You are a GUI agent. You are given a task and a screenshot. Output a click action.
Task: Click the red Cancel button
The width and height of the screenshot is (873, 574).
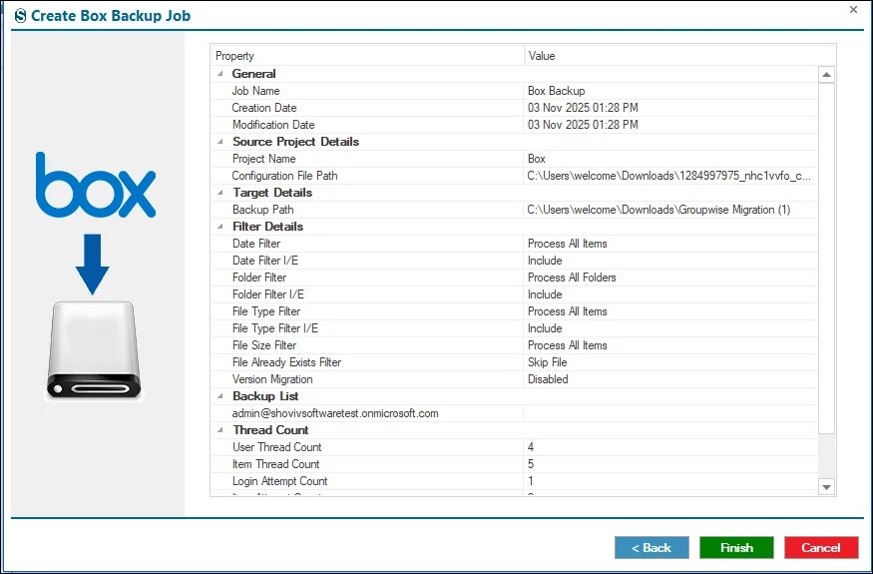[821, 548]
